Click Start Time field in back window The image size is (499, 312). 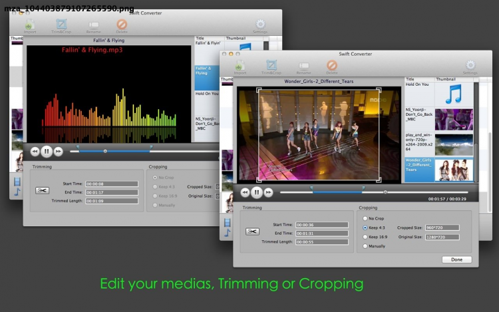click(112, 184)
